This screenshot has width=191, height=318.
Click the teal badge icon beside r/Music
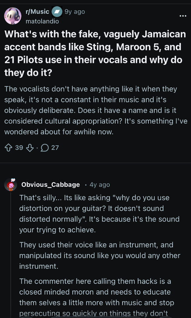pyautogui.click(x=57, y=12)
